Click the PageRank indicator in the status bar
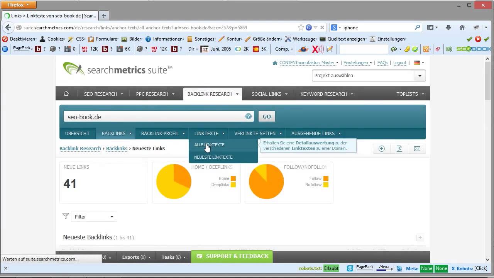The width and height of the screenshot is (494, 278). (x=365, y=268)
